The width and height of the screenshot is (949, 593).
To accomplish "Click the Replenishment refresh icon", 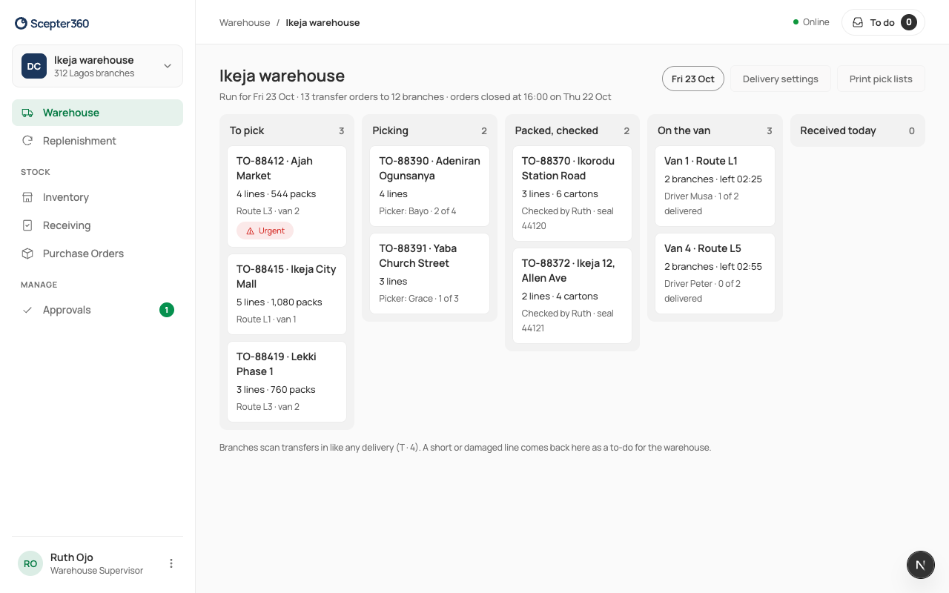I will point(27,141).
